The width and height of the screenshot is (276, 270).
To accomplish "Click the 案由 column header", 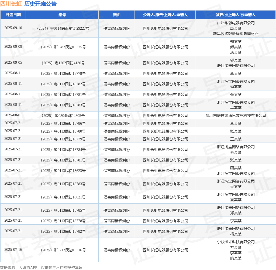I will click(116, 15).
